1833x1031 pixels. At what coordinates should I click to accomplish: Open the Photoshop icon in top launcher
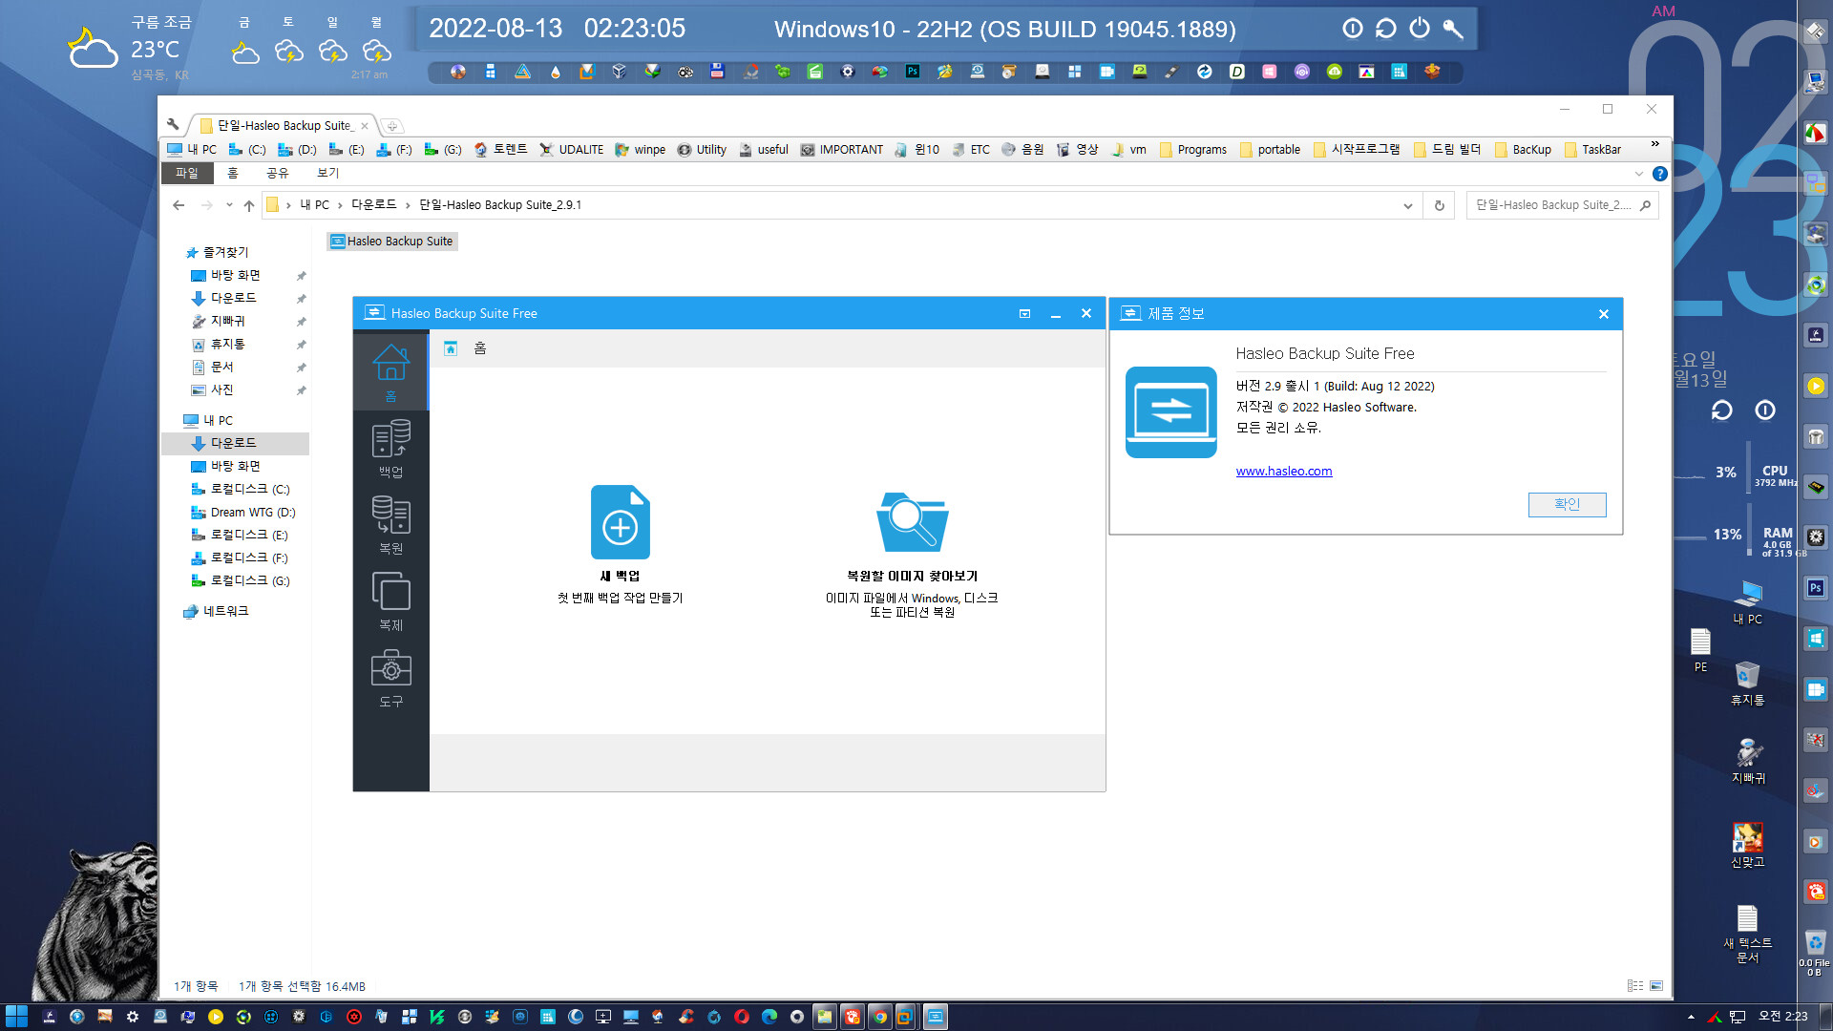point(913,72)
